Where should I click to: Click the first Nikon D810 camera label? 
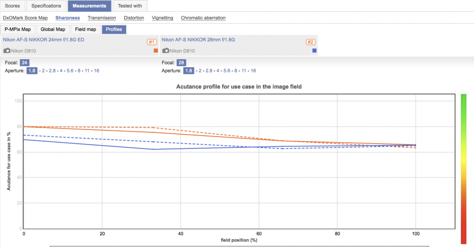pyautogui.click(x=24, y=51)
